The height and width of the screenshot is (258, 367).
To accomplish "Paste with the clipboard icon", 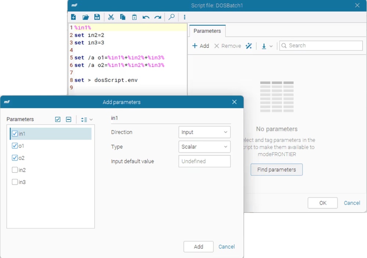I will (134, 17).
